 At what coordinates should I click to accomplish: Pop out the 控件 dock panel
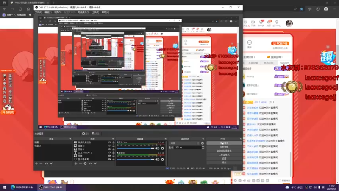[240, 139]
